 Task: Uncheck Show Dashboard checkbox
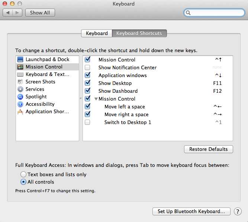[87, 91]
